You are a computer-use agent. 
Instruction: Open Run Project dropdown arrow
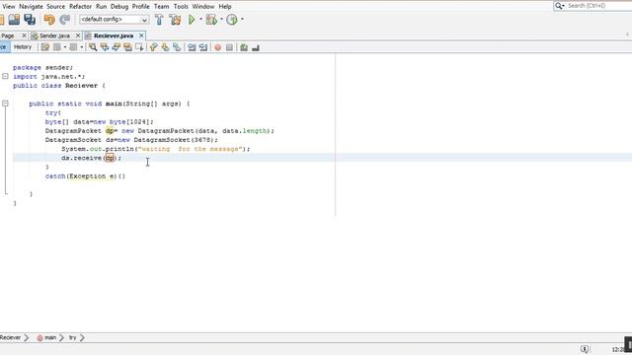coord(200,19)
